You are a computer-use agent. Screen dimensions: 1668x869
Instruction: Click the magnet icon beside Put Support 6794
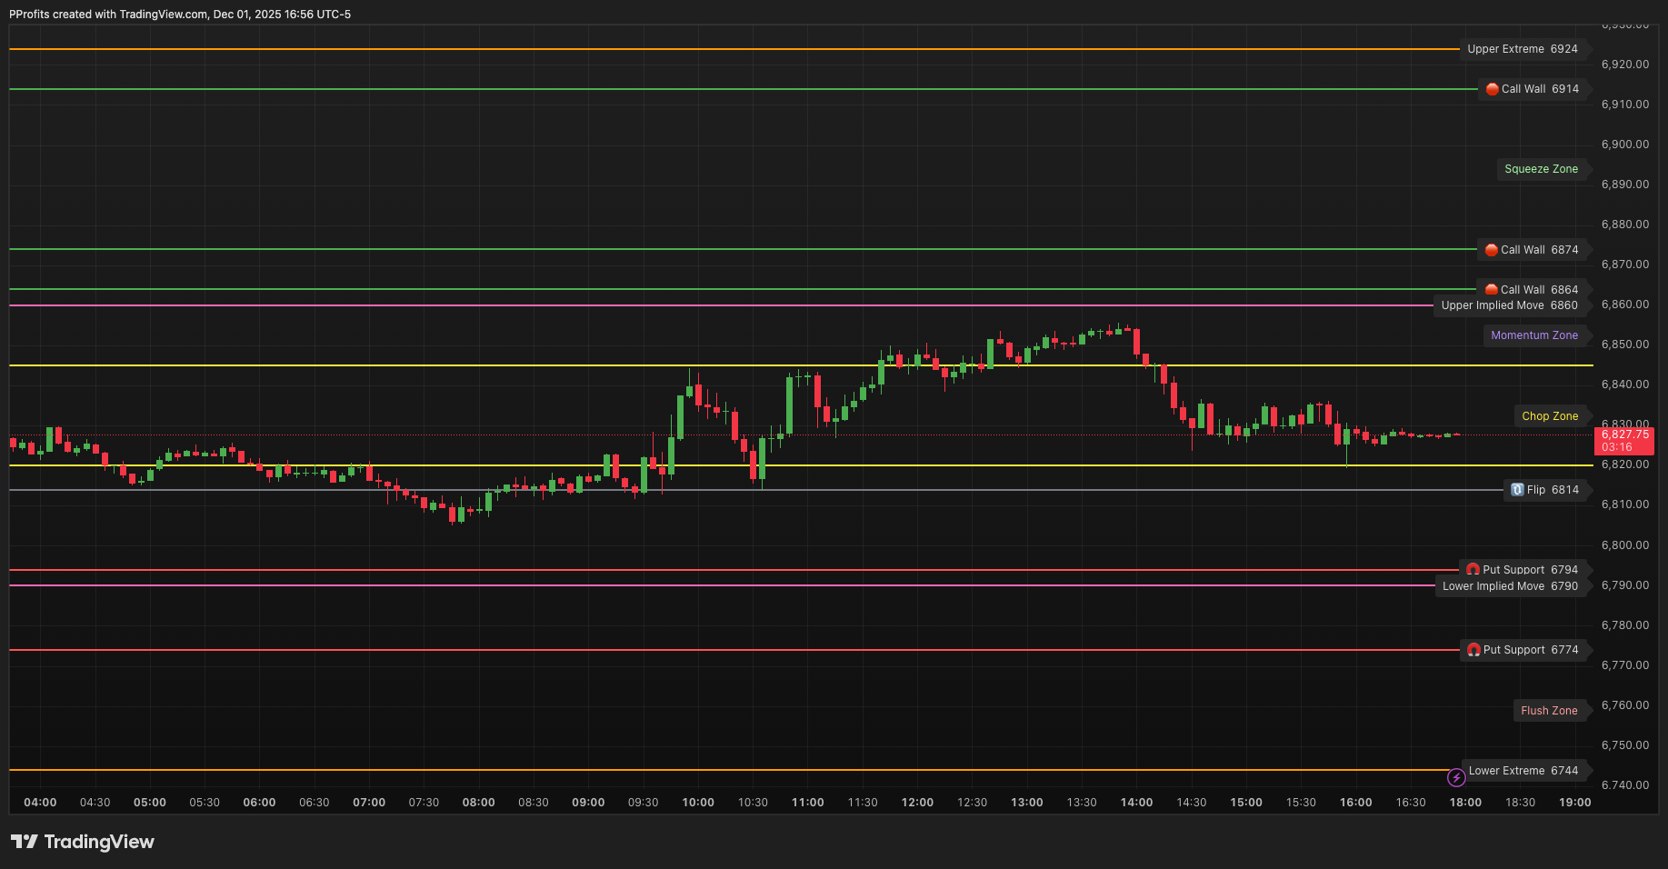coord(1473,569)
